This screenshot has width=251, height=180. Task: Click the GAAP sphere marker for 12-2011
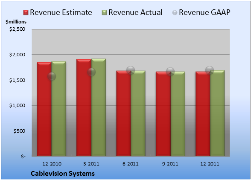click(x=210, y=70)
